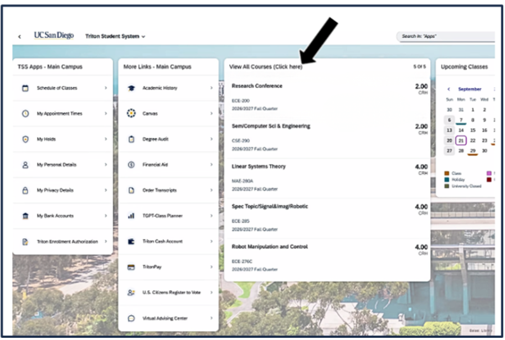The height and width of the screenshot is (340, 505).
Task: Click the Financial Aid dollar icon
Action: (131, 165)
